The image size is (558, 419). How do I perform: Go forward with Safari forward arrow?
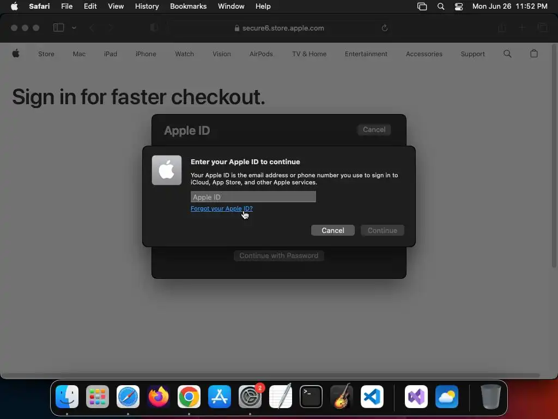[110, 28]
